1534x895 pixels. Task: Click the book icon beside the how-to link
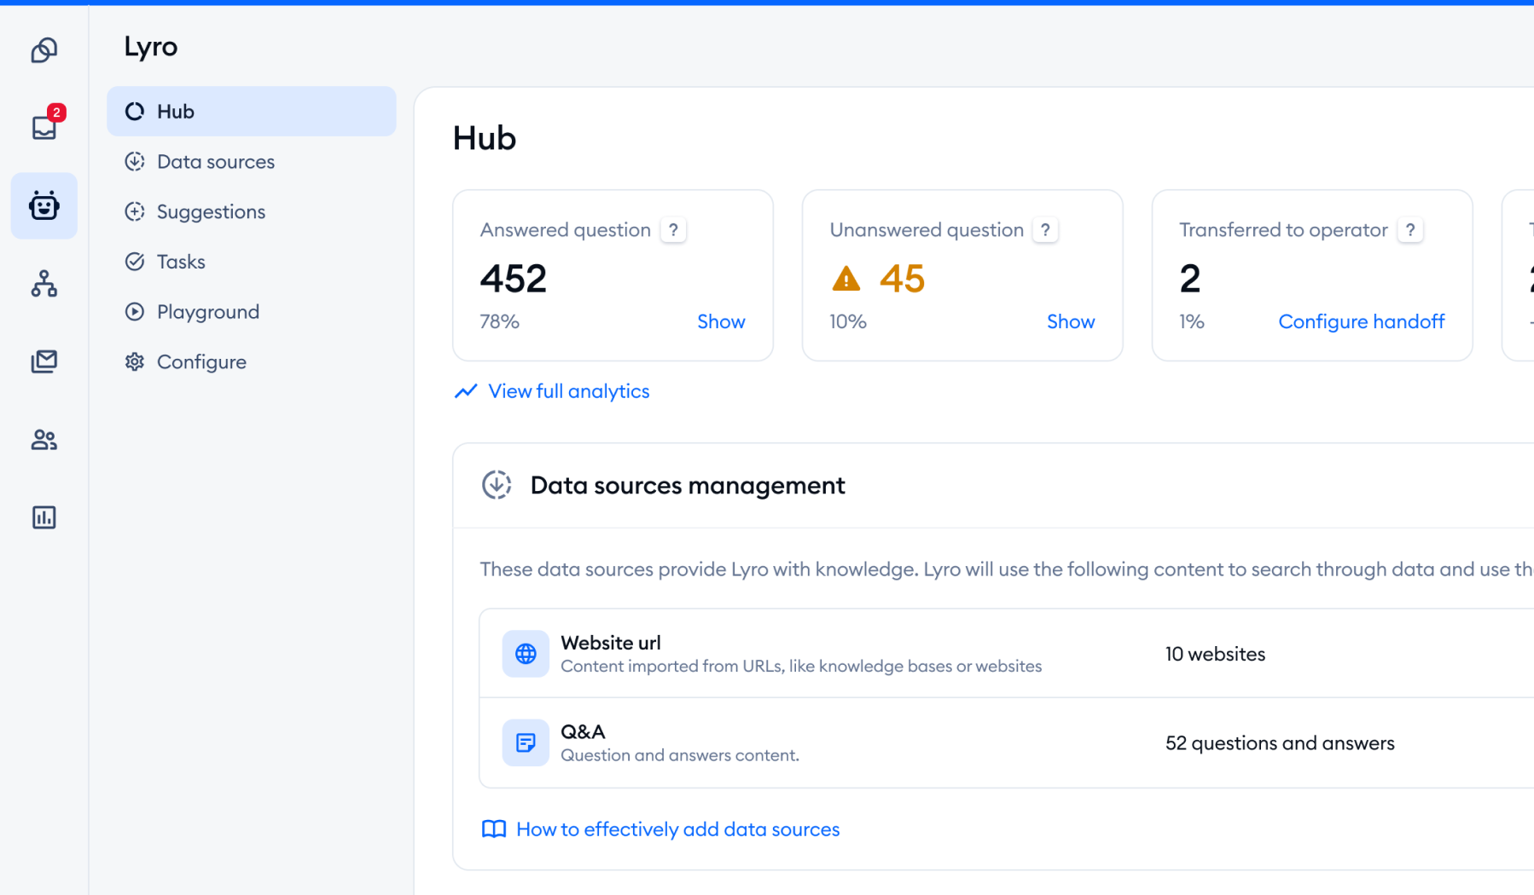[494, 829]
